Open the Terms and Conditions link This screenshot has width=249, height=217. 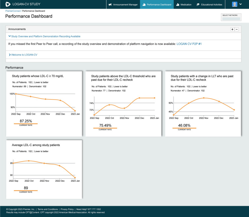point(48,209)
